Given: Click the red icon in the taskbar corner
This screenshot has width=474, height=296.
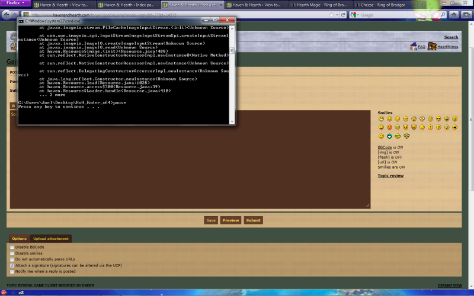Looking at the screenshot, I should [4, 292].
